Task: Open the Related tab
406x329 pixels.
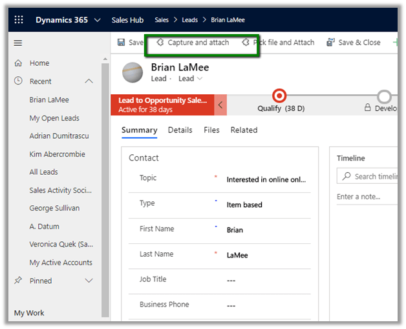Action: [x=244, y=130]
